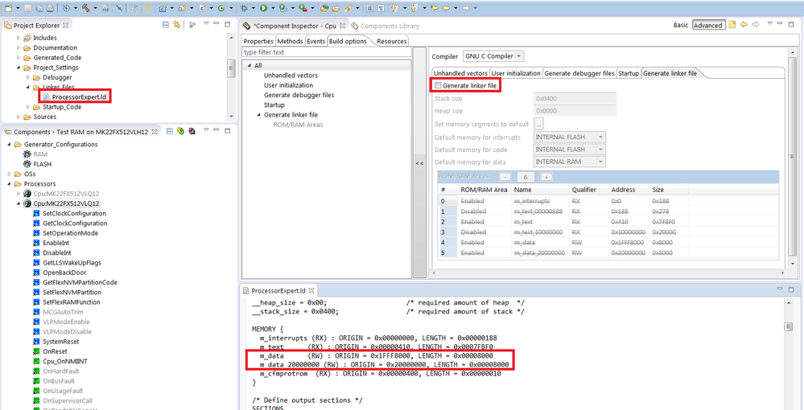Click Link with Editor icon in Project Explorer
The width and height of the screenshot is (804, 410).
pyautogui.click(x=176, y=25)
